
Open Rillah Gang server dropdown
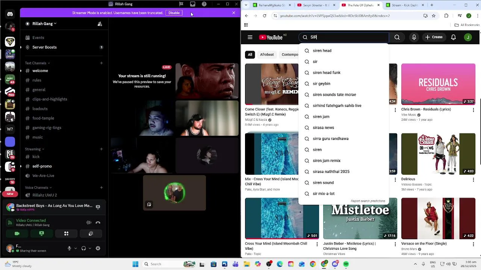tap(44, 24)
